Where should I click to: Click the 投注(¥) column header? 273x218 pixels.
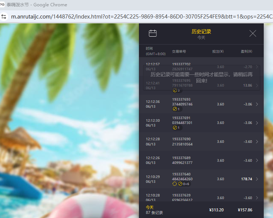(x=218, y=51)
